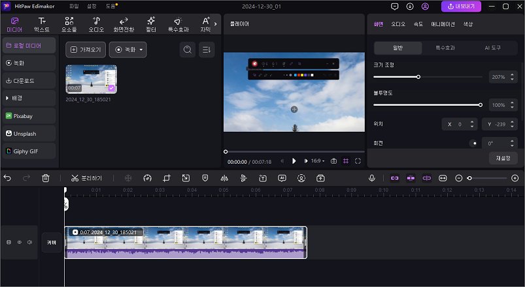Click the microphone voiceover icon
The height and width of the screenshot is (287, 525).
371,178
